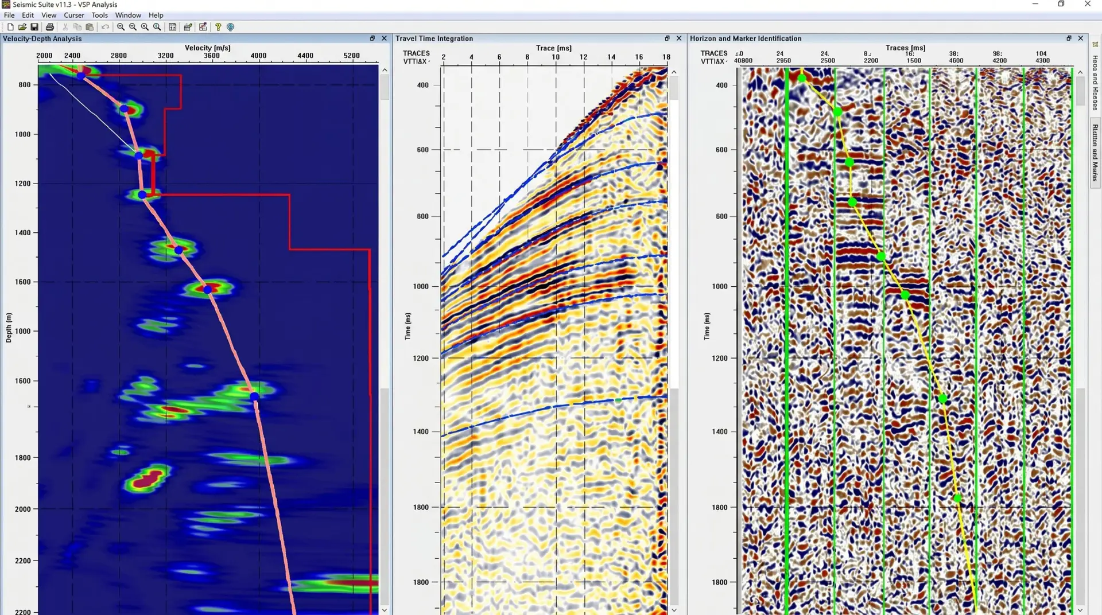
Task: Close the Velocity-Depth Analysis panel
Action: [x=384, y=38]
